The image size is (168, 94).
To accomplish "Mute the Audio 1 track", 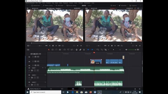I will [x=38, y=70].
